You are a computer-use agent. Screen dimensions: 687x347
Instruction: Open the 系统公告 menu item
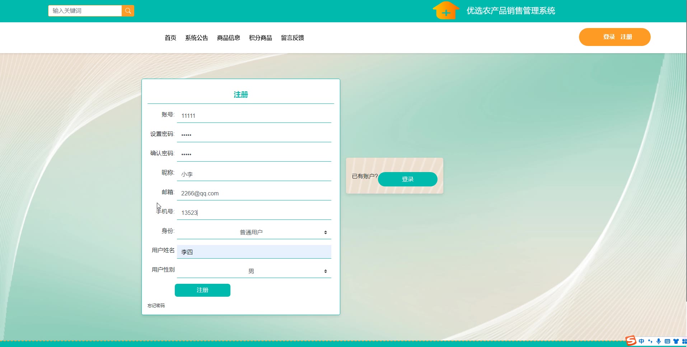197,38
